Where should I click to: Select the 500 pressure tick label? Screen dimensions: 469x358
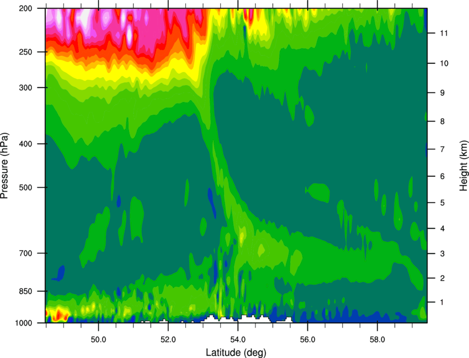25,187
